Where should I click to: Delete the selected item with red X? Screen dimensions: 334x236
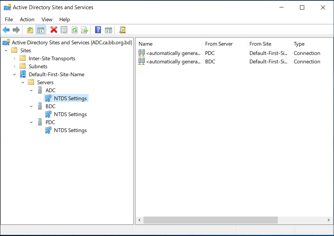[54, 30]
